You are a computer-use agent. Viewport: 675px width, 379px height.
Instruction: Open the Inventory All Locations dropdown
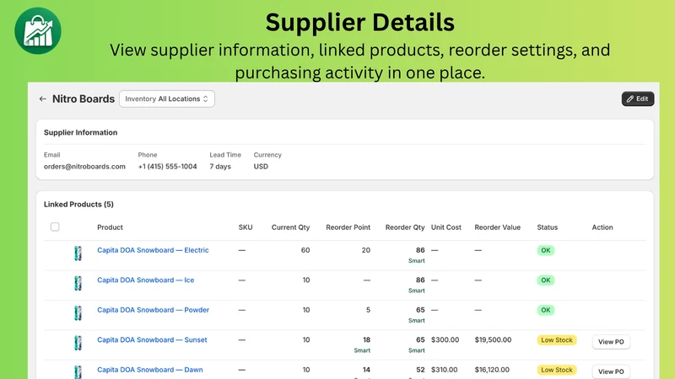(x=167, y=99)
